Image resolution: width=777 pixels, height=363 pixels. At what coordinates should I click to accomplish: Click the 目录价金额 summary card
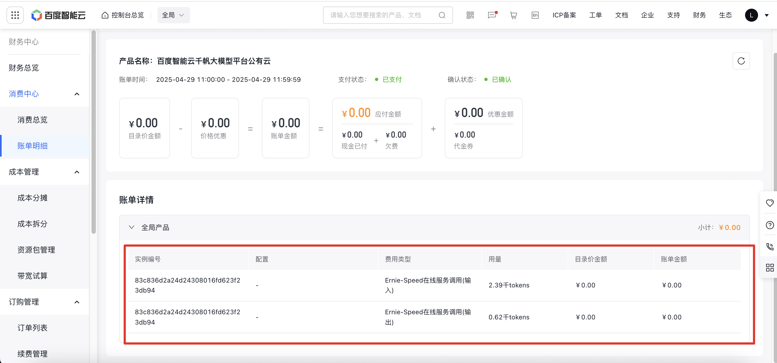pyautogui.click(x=145, y=128)
